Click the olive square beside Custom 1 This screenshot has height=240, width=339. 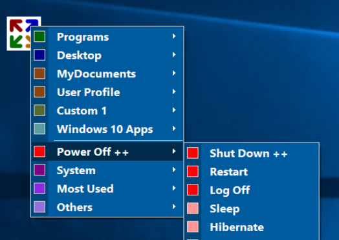[x=39, y=110]
